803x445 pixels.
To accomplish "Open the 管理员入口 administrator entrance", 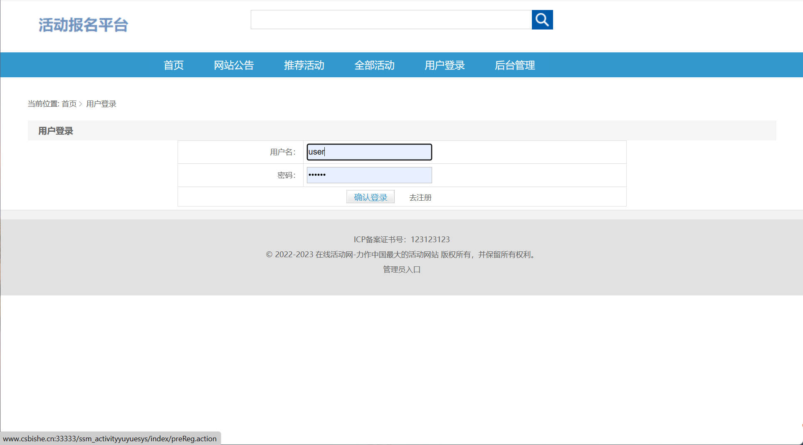I will click(x=401, y=269).
